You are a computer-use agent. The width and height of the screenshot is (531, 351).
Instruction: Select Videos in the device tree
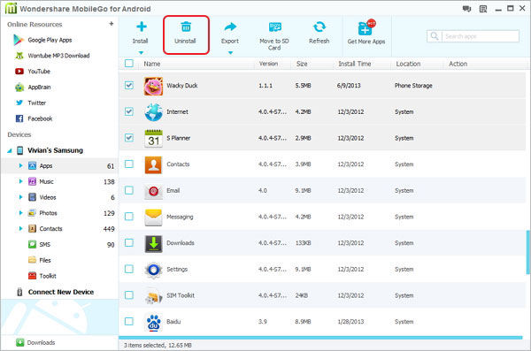click(x=48, y=197)
